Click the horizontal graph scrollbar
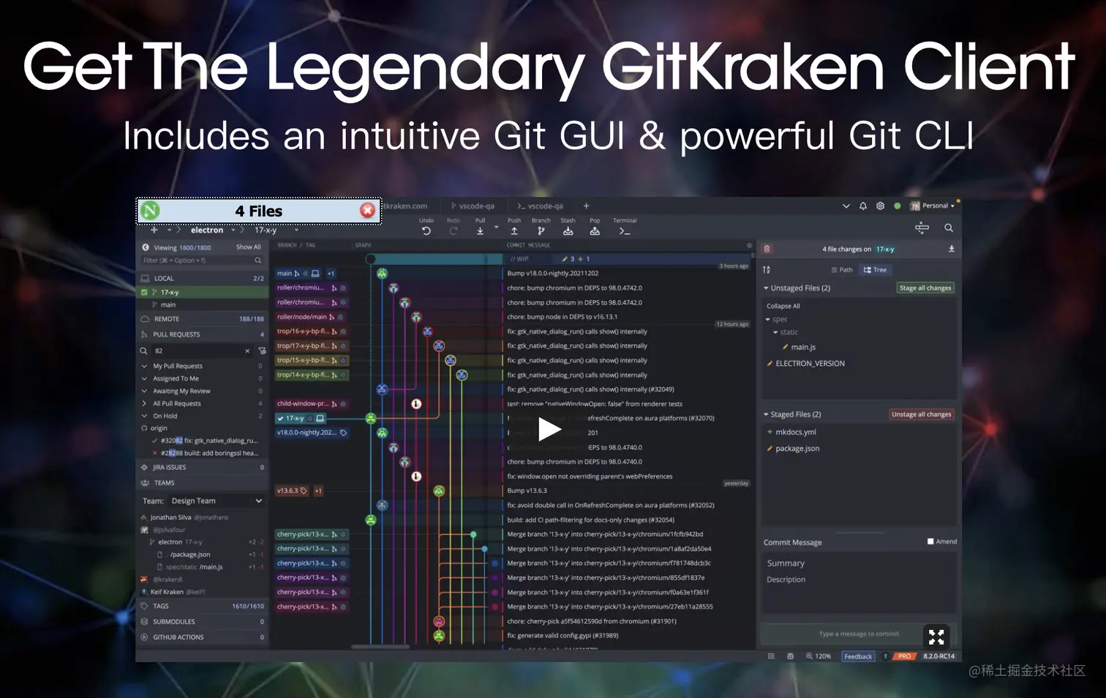This screenshot has width=1106, height=698. pyautogui.click(x=380, y=647)
